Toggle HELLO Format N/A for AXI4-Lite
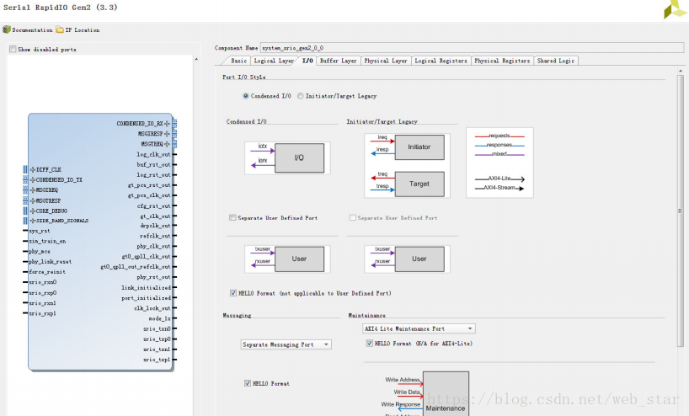The width and height of the screenshot is (689, 416). tap(370, 343)
